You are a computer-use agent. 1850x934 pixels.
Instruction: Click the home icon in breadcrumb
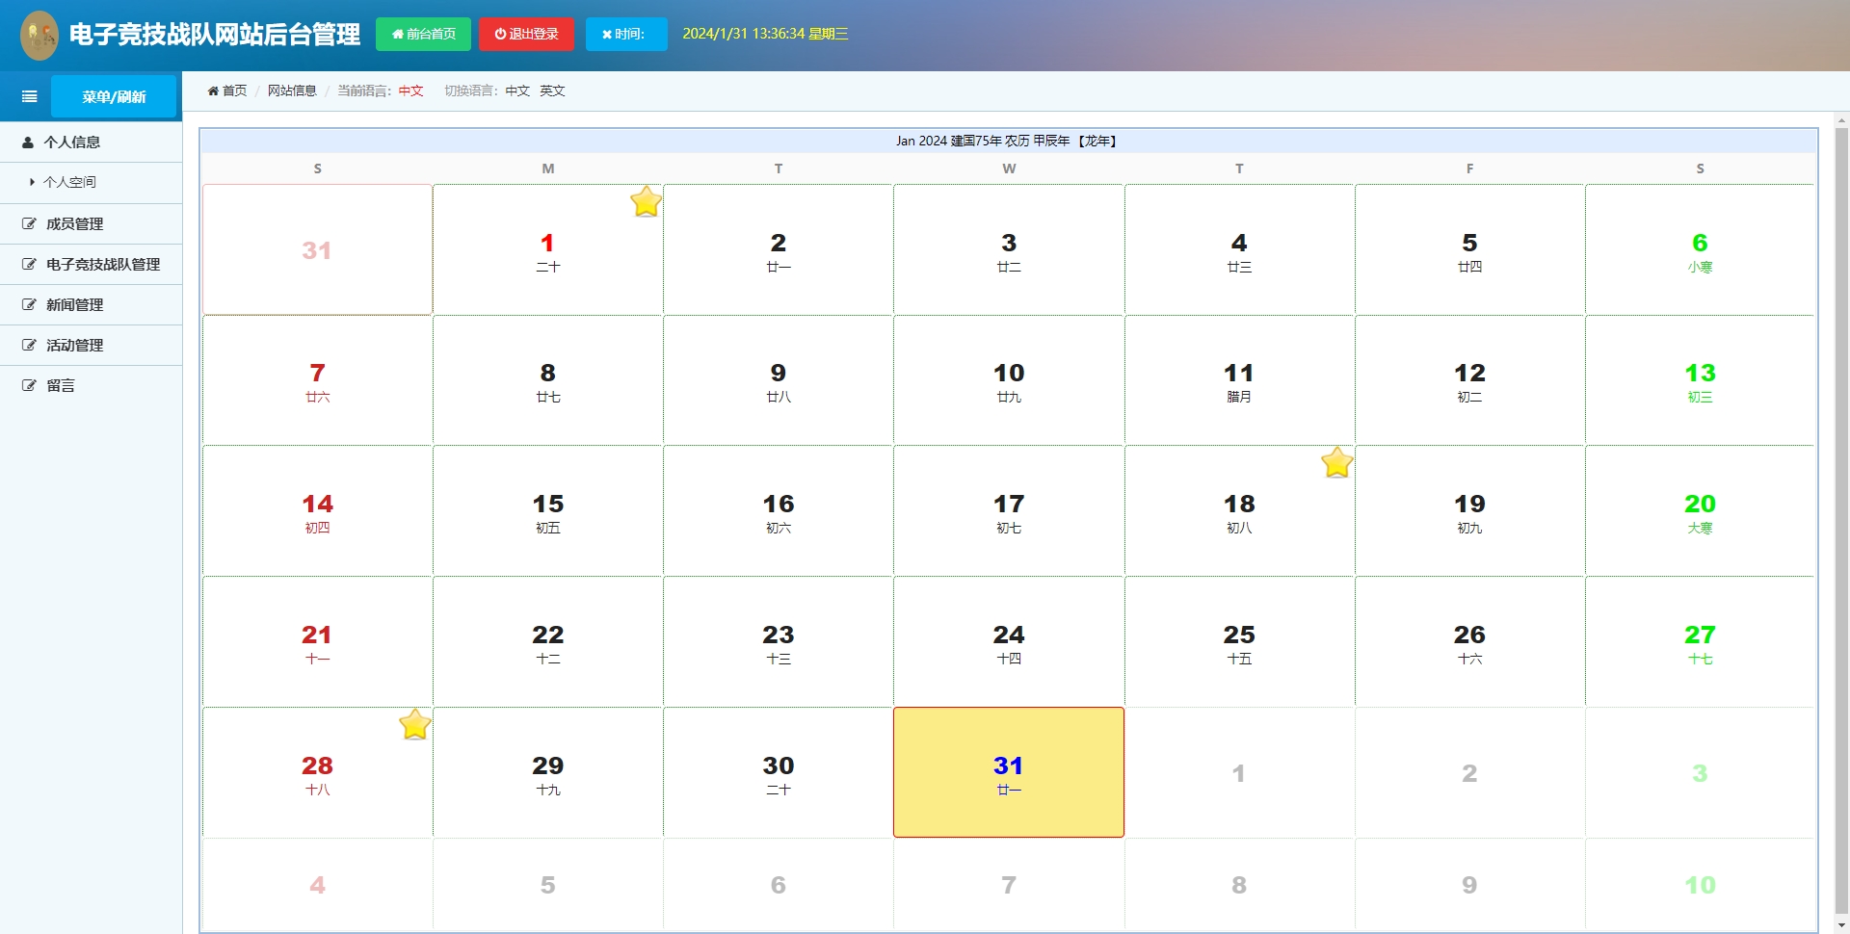pos(213,91)
